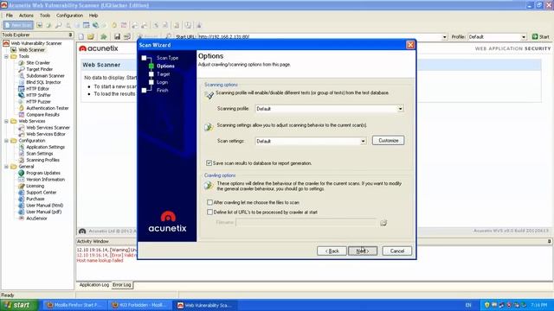Click the Windows start button
The image size is (554, 311).
point(19,305)
